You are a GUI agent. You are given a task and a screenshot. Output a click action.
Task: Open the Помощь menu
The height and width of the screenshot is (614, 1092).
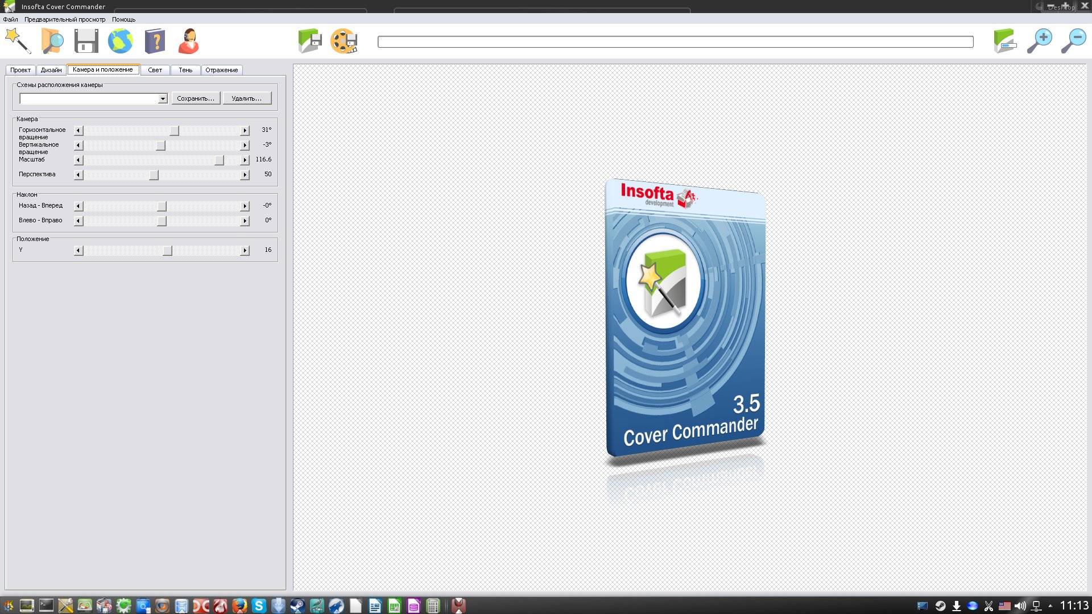click(x=123, y=19)
